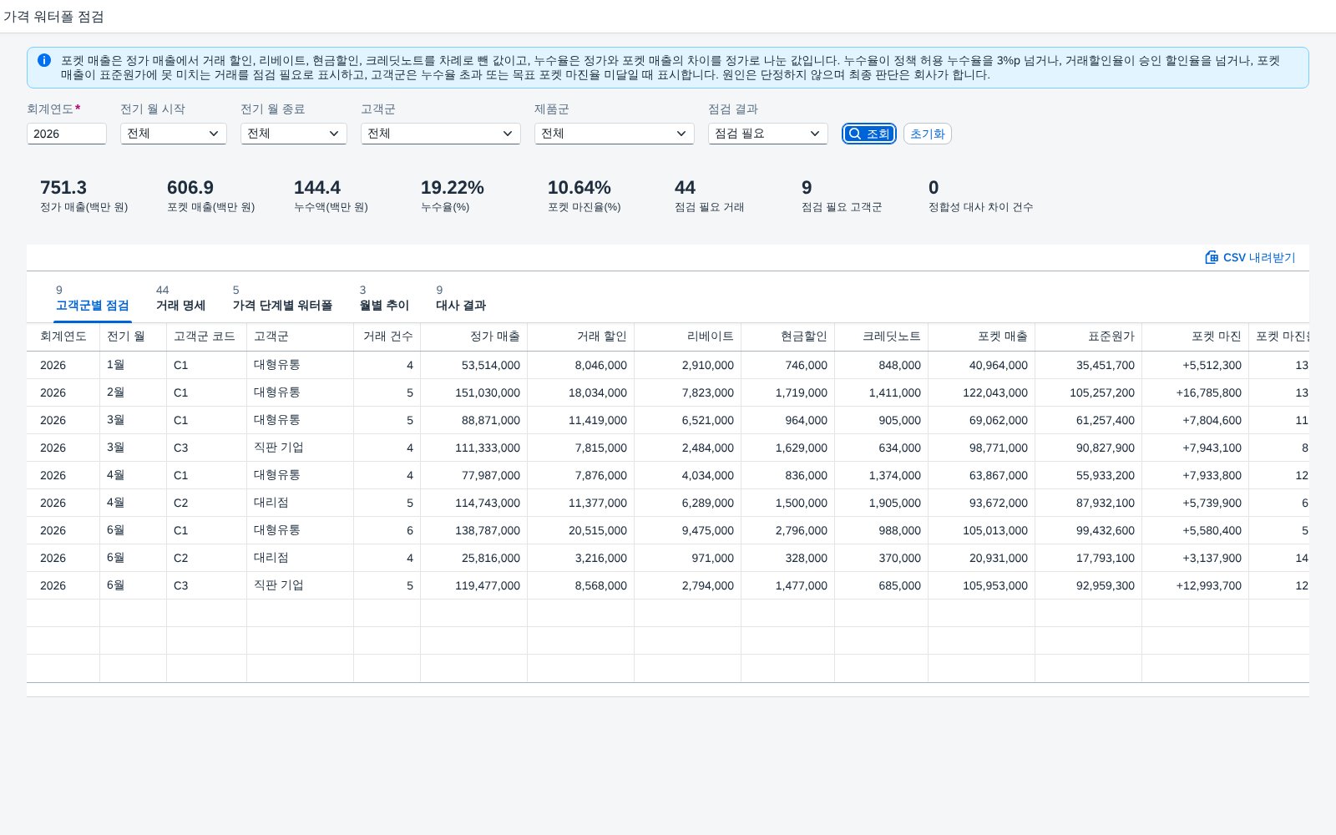Expand the 제품군 filter dropdown
1336x835 pixels.
pyautogui.click(x=615, y=134)
